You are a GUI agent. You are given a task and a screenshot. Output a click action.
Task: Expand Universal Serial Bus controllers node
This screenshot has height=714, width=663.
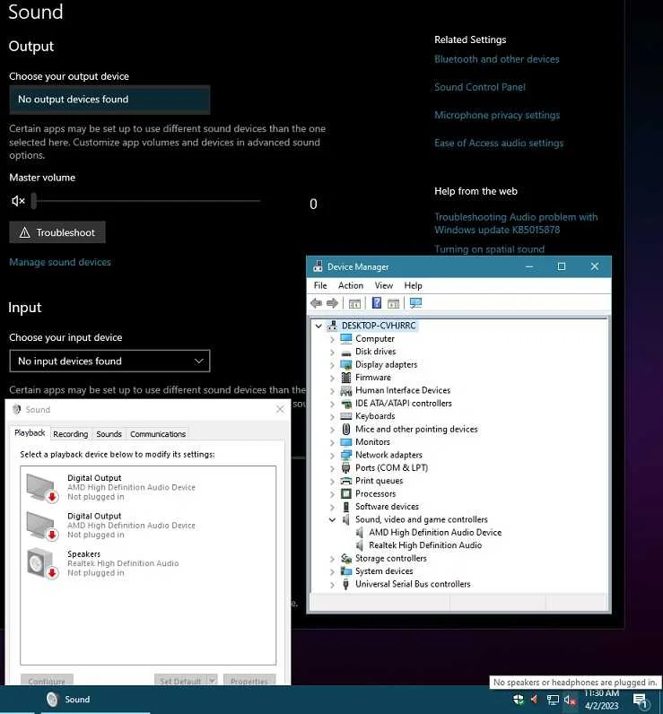pos(332,585)
